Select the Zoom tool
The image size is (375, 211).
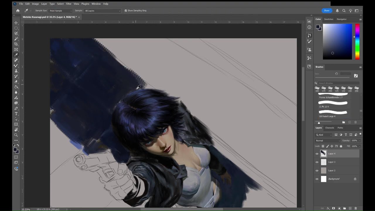16,135
